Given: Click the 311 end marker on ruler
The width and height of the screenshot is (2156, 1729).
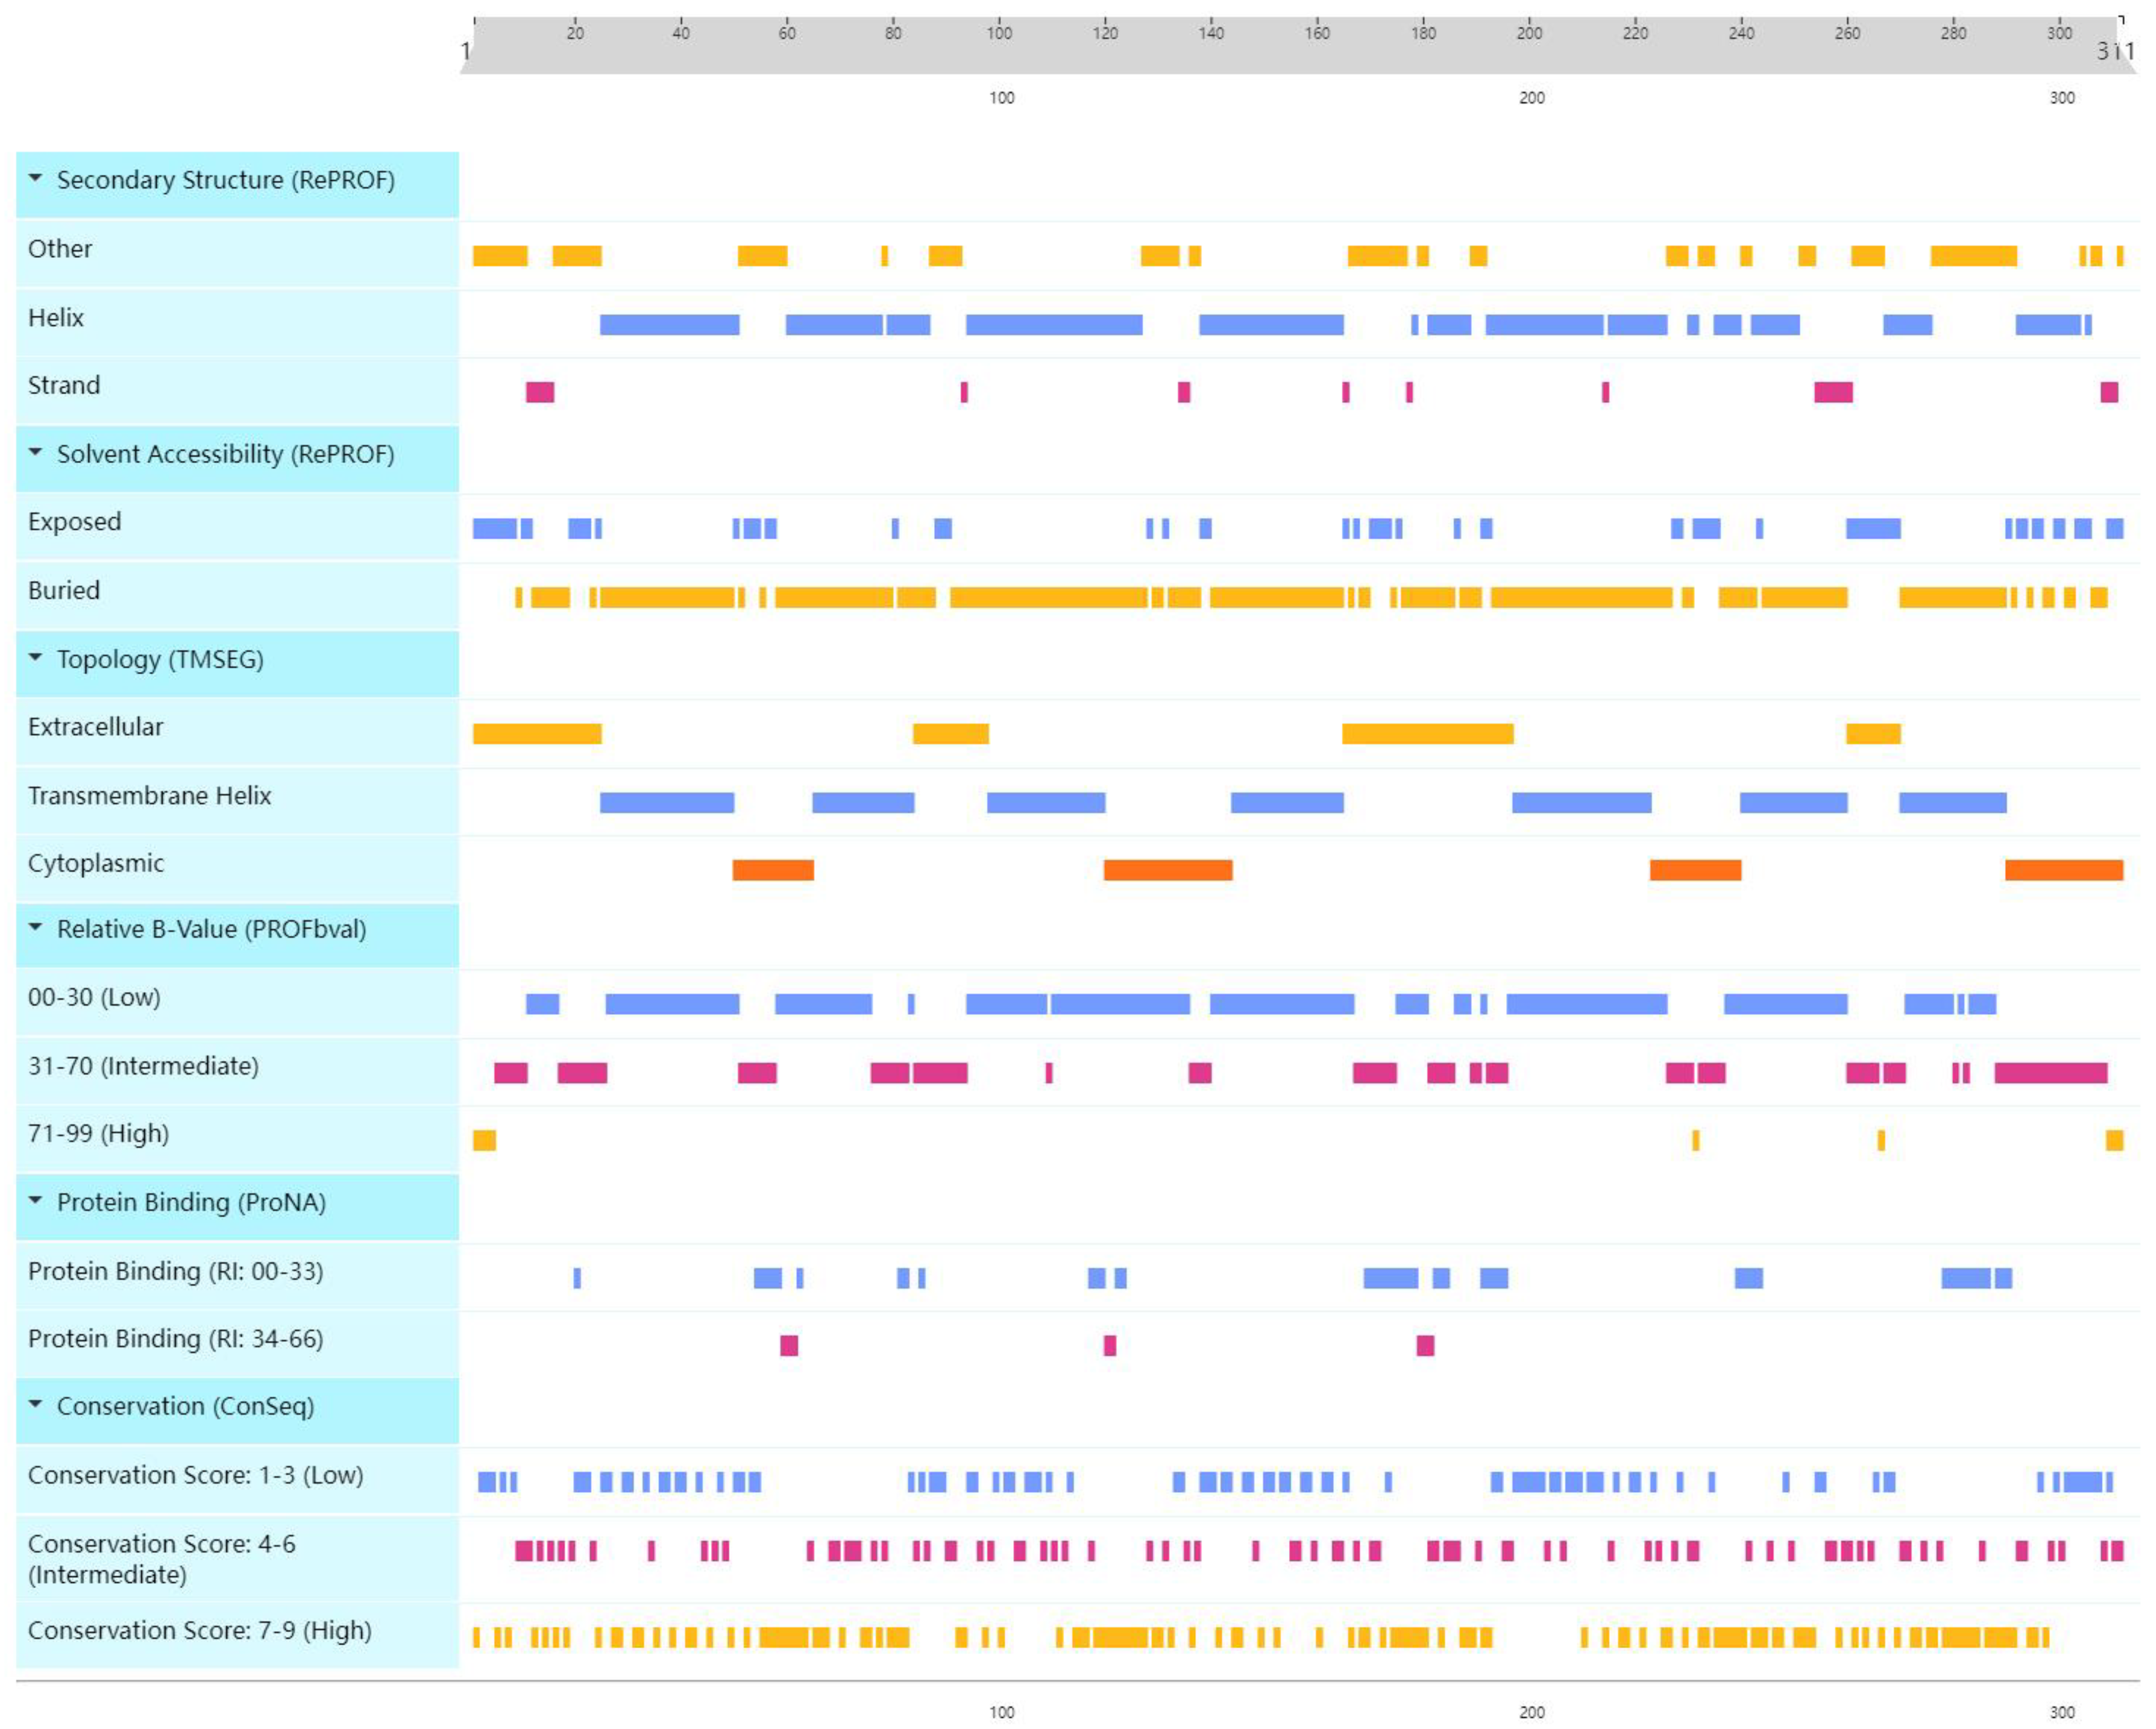Looking at the screenshot, I should click(x=2114, y=50).
